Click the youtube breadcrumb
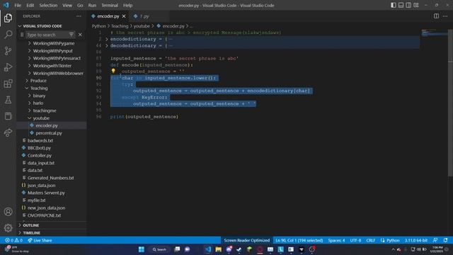Viewport: 453px width, 255px height. [142, 26]
